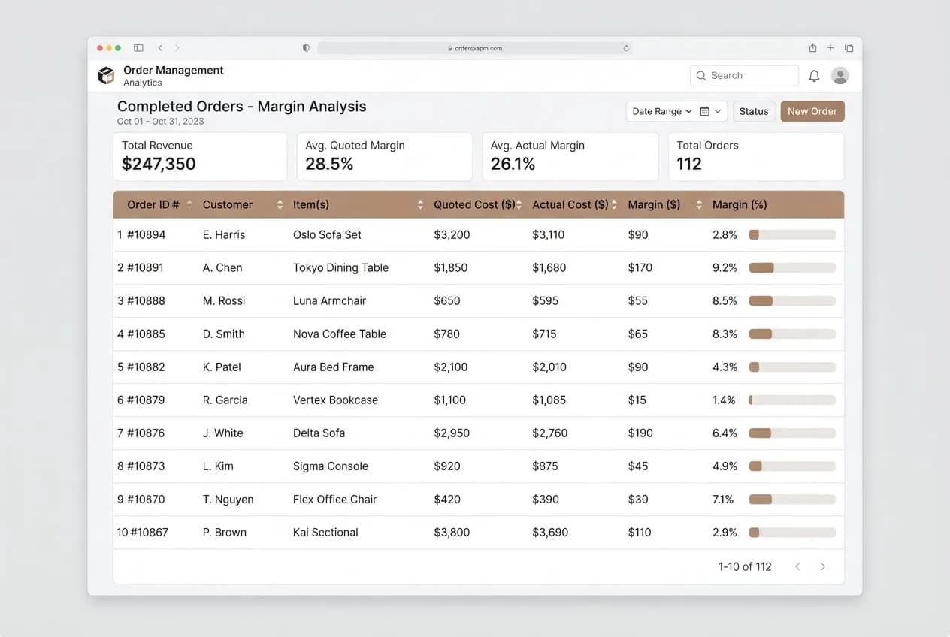Click the Status filter button
Screen dimensions: 950x637
(x=754, y=111)
